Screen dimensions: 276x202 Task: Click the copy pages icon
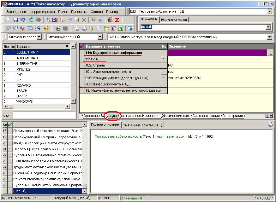(99, 28)
